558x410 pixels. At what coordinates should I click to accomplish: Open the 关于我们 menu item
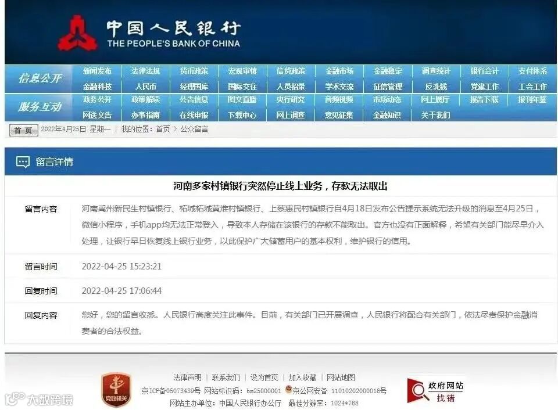[436, 115]
